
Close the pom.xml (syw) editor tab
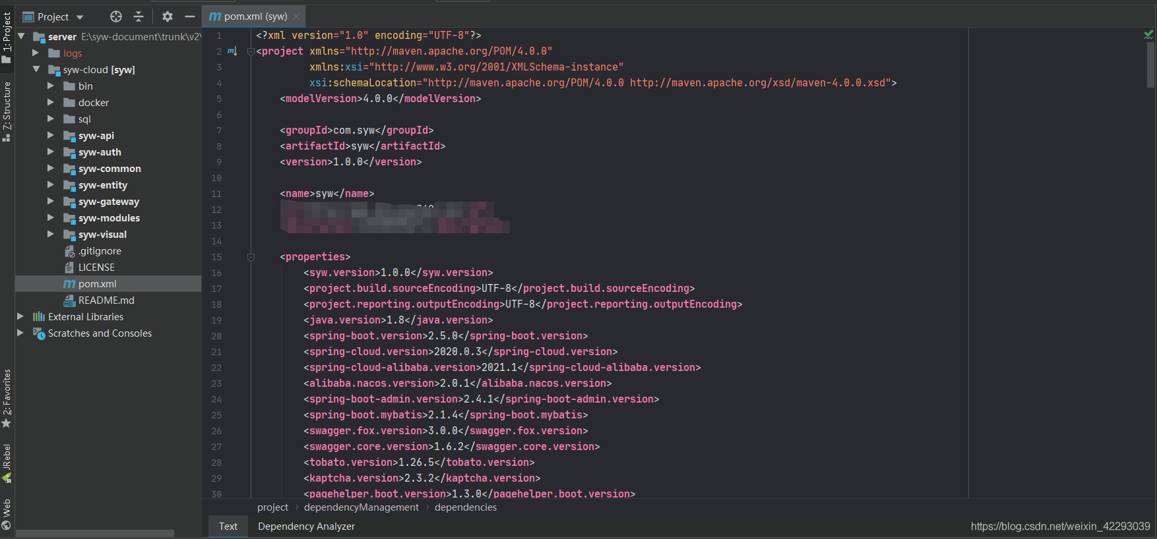click(296, 16)
